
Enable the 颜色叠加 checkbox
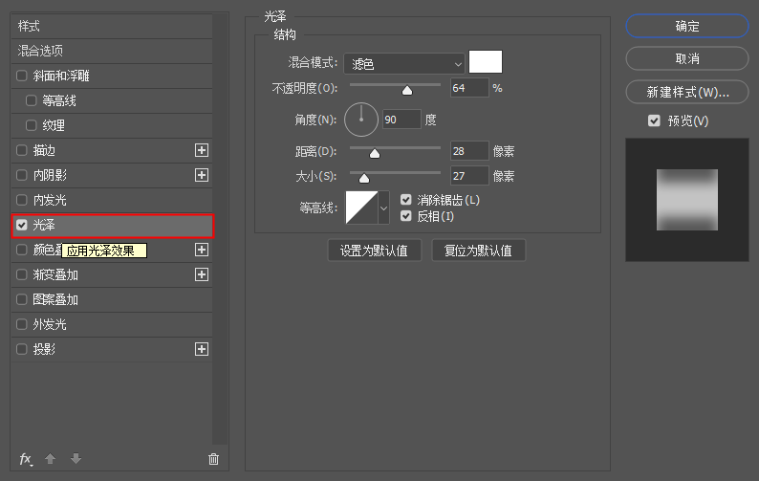pyautogui.click(x=22, y=250)
